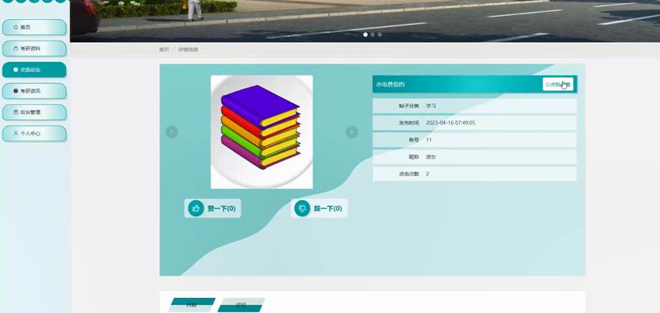
Task: Select the third banner carousel dot
Action: [379, 34]
